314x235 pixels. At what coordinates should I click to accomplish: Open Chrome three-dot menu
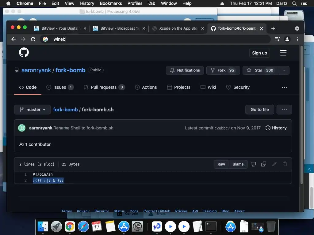point(297,39)
